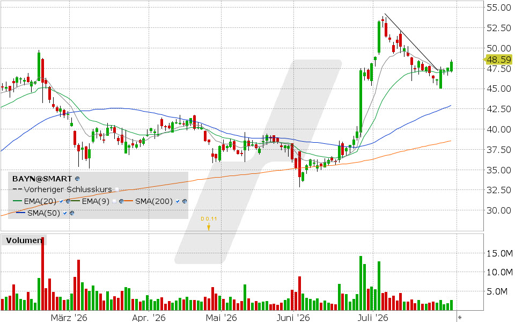Click the BAYN@SMART symbol title
Screen dimensions: 515x322
point(42,179)
